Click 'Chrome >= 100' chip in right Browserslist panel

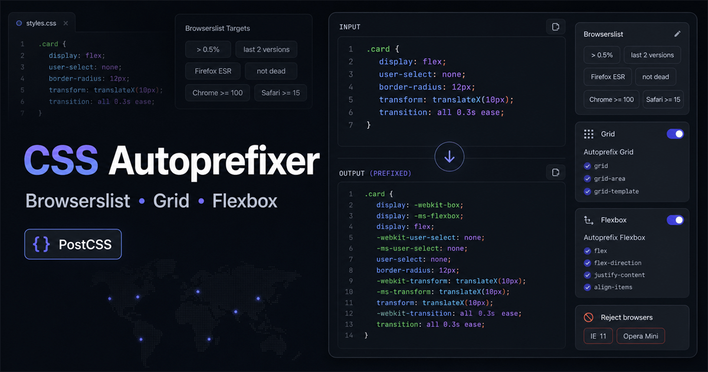[611, 99]
